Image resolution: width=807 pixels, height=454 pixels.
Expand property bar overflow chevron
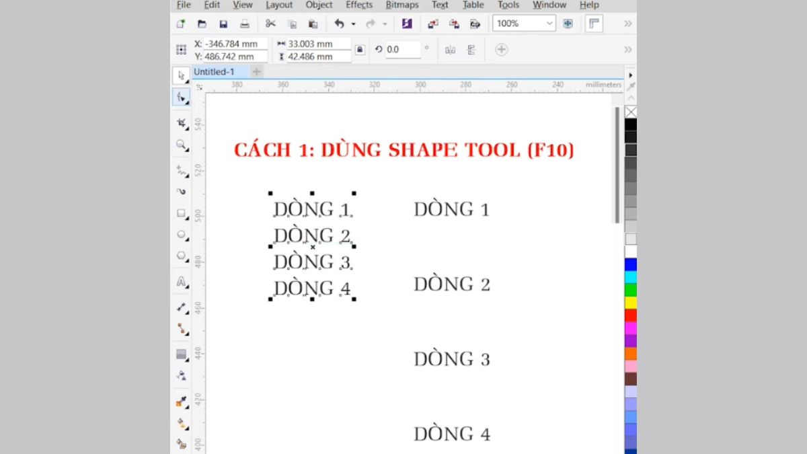pyautogui.click(x=628, y=50)
